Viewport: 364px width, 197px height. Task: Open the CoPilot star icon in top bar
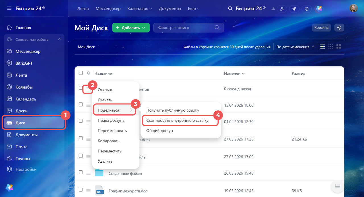click(319, 9)
